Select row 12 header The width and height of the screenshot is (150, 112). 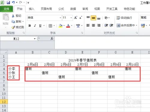4,102
